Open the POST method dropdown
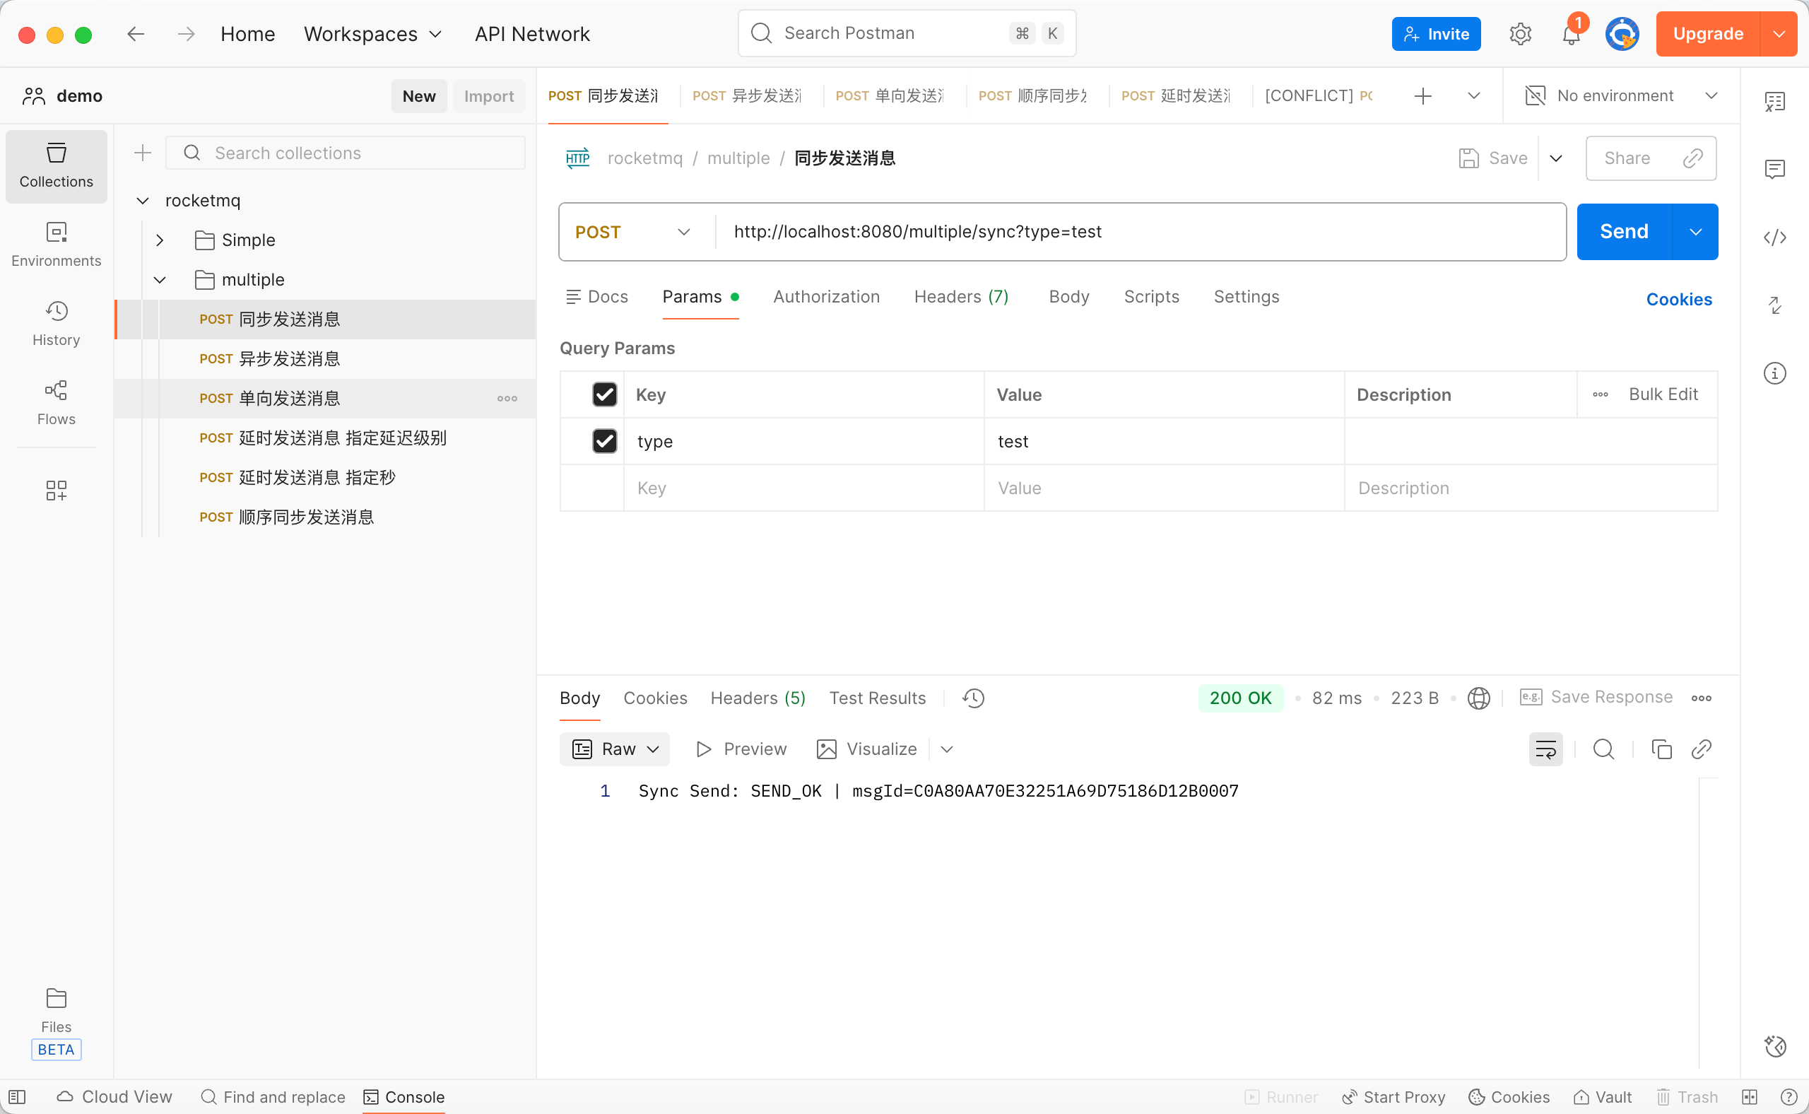 [x=632, y=232]
